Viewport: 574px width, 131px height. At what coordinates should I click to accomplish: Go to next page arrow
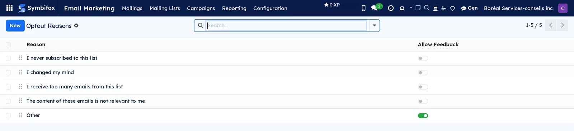tap(563, 25)
